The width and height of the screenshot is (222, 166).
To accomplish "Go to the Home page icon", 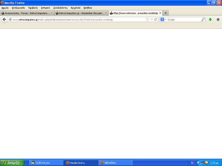I will point(218,19).
